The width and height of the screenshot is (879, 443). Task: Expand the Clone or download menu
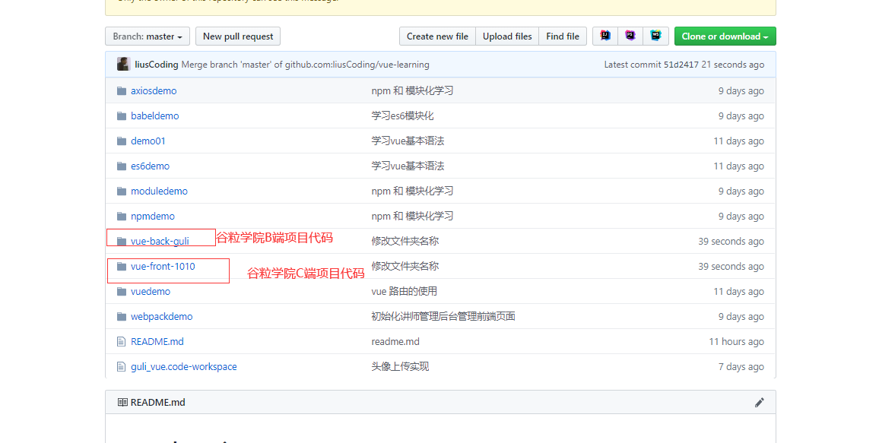click(725, 36)
